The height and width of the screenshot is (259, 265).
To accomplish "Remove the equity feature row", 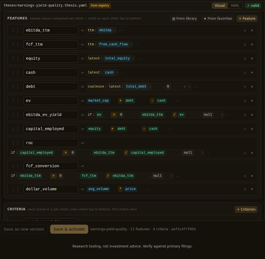I will (252, 59).
